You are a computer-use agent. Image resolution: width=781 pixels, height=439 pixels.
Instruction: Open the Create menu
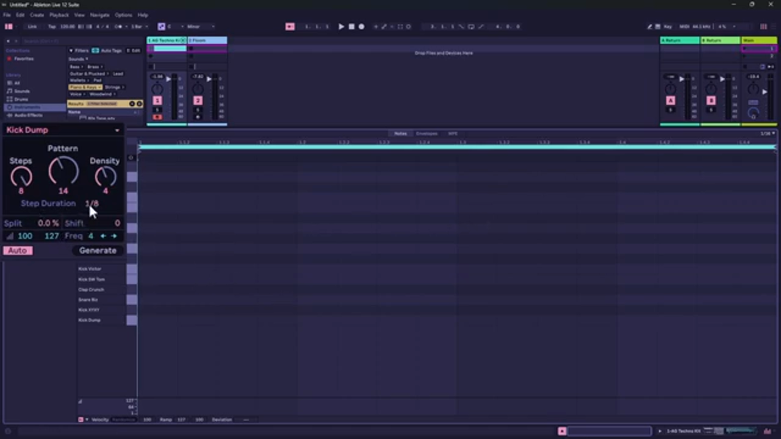pyautogui.click(x=37, y=15)
